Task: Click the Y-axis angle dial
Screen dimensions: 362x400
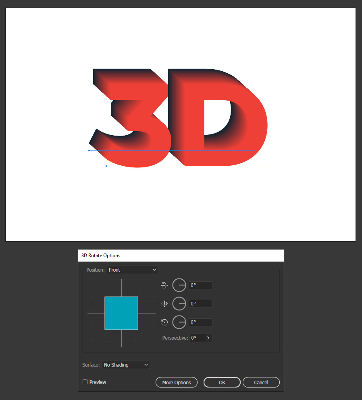Action: pyautogui.click(x=179, y=303)
